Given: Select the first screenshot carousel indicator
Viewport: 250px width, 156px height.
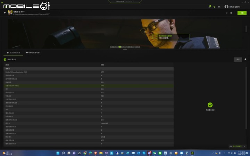Looking at the screenshot, I should [111, 47].
